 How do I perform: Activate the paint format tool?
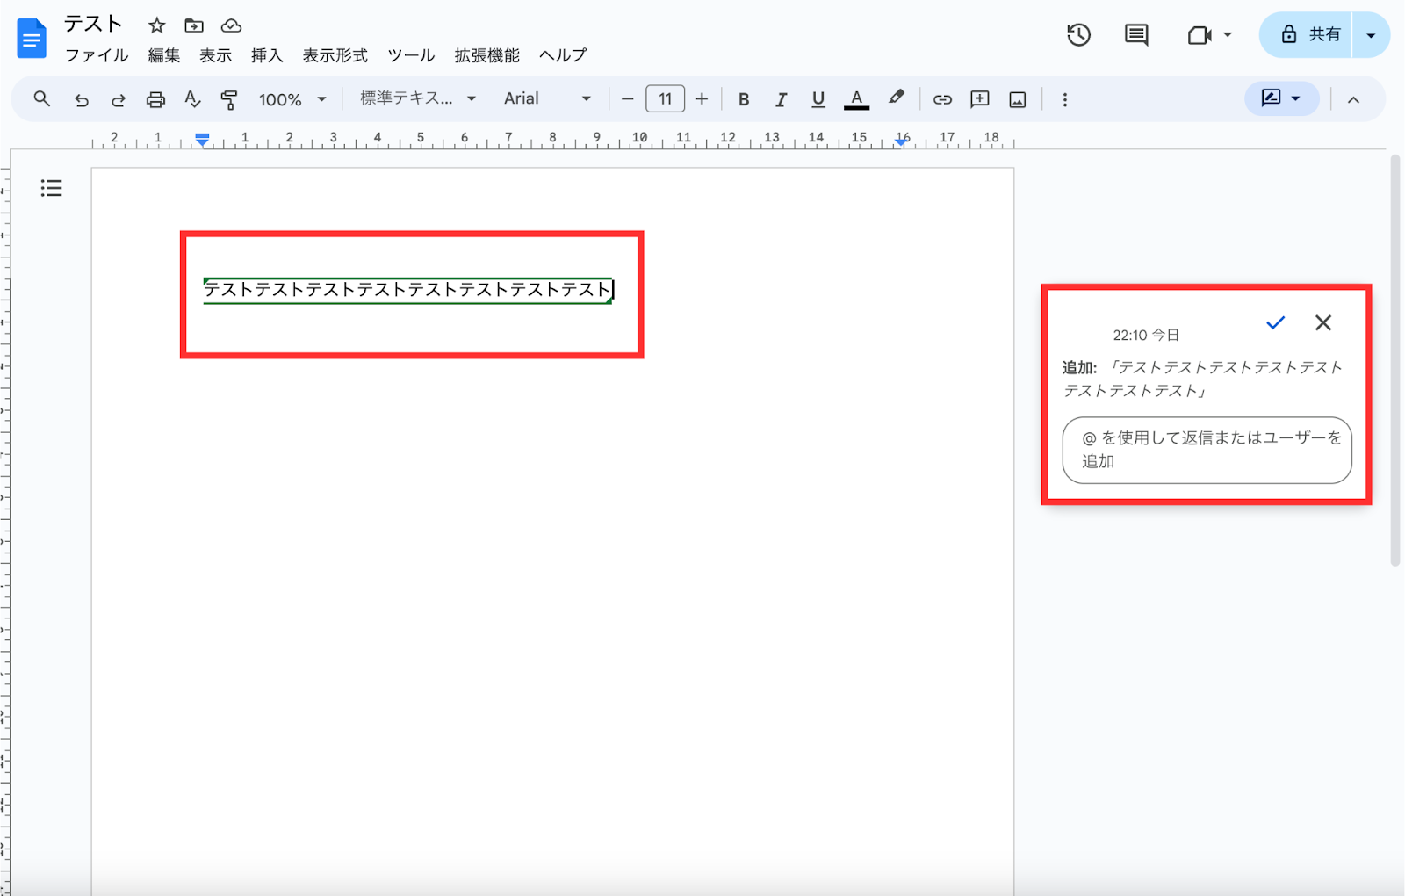point(229,99)
